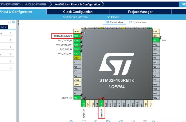Viewport: 186px width, 122px height.
Task: Click the pin-1 marker circle on the chip
Action: (x=85, y=33)
